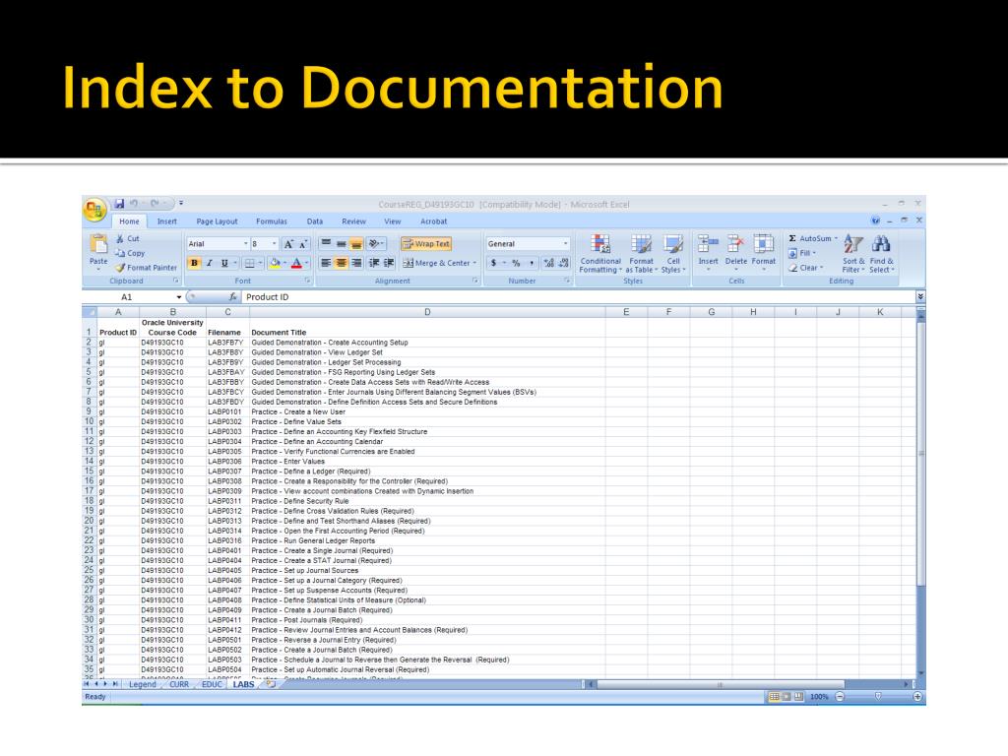The image size is (1008, 756).
Task: Switch to the Page Layout tab
Action: (217, 221)
